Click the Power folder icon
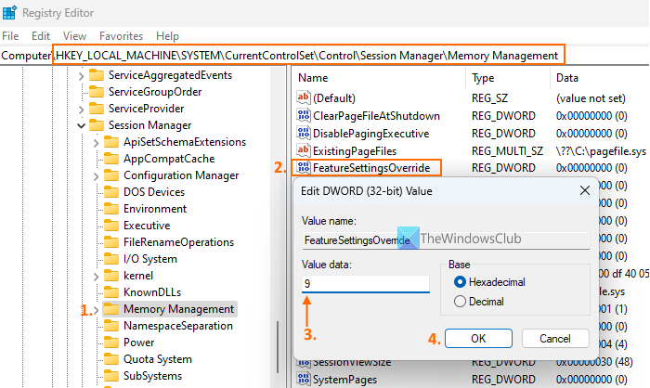This screenshot has width=650, height=388. point(110,343)
